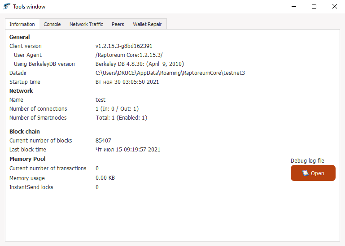Image resolution: width=345 pixels, height=246 pixels.
Task: Click the 'General' section heading
Action: click(x=20, y=37)
